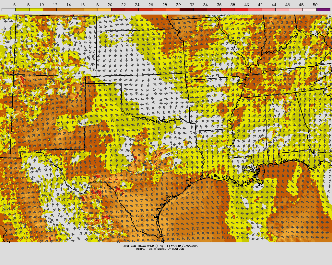
Task: Click the legend swatch between 36 and 38
Action: coord(227,9)
